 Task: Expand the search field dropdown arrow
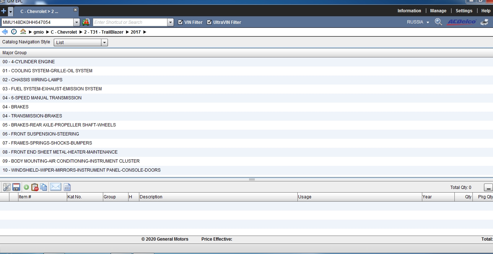pos(171,22)
